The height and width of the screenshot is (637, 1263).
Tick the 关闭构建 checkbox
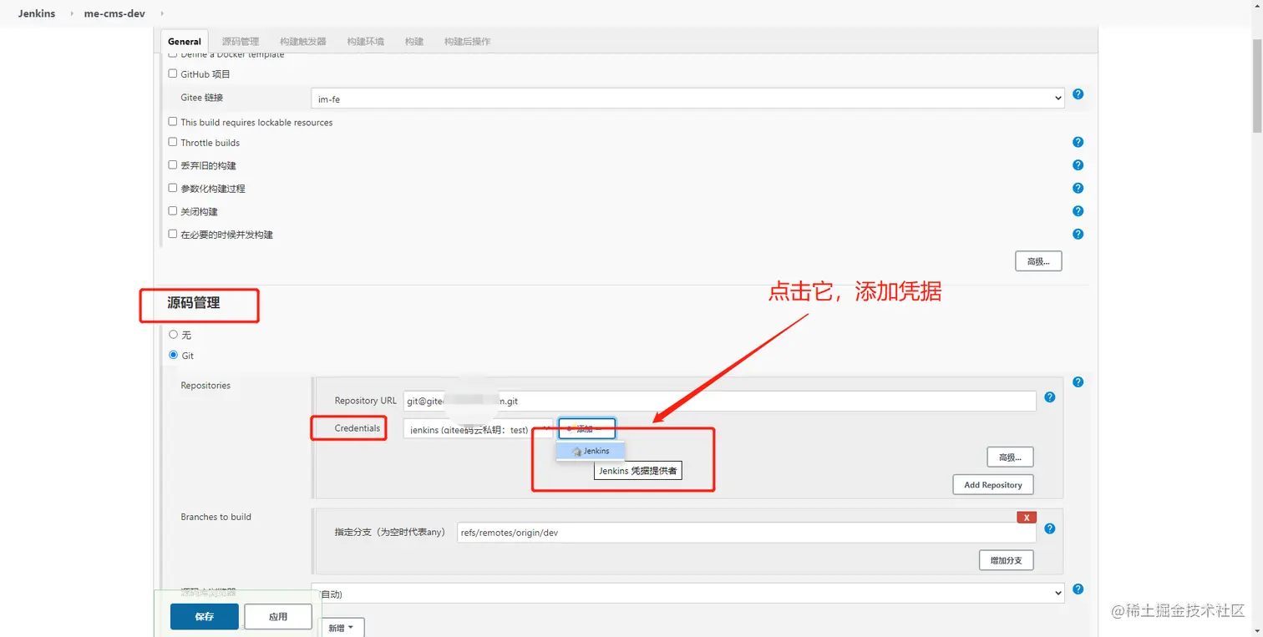coord(173,211)
